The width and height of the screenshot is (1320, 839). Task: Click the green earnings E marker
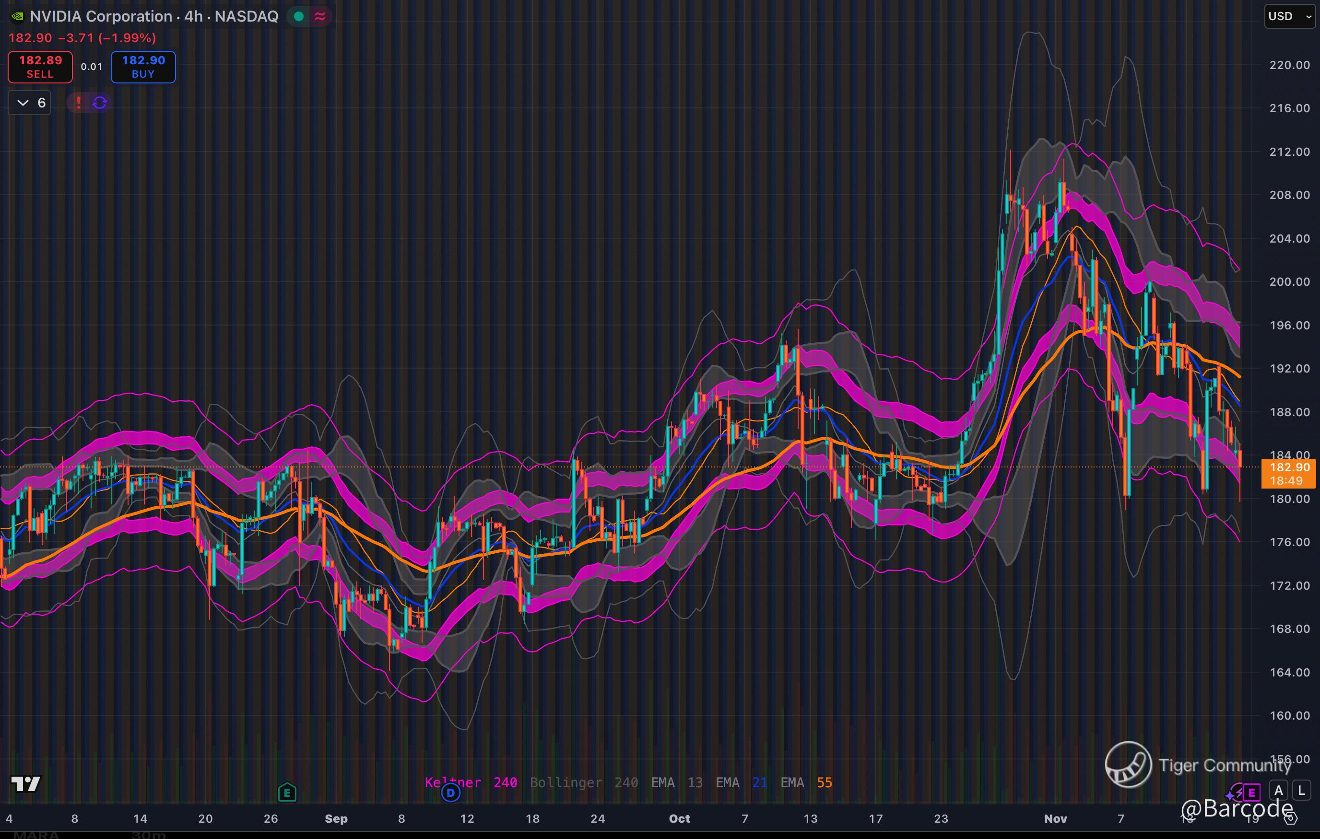click(287, 792)
